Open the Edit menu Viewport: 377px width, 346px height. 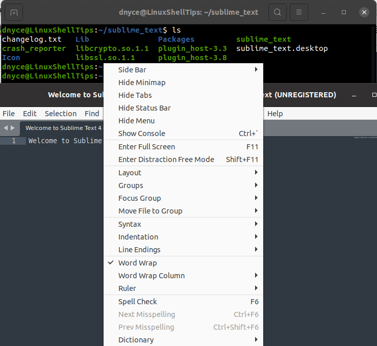click(x=30, y=114)
